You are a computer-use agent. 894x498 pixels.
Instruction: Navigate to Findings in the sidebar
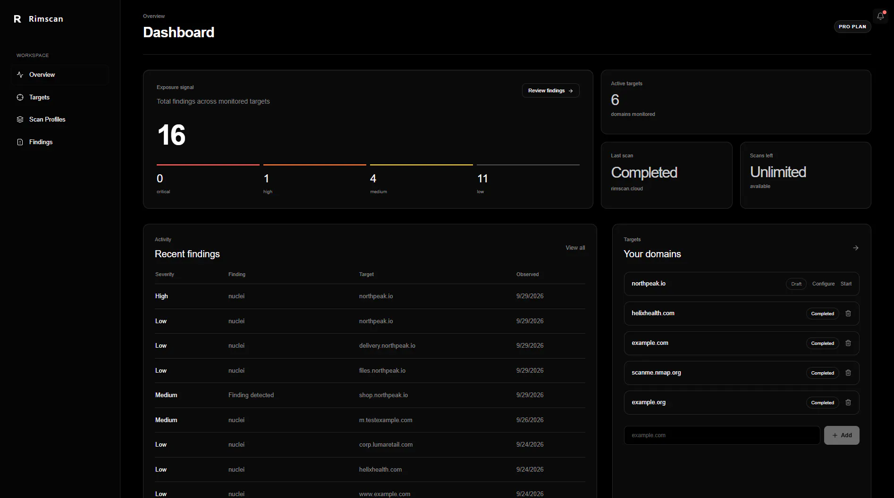click(60, 142)
